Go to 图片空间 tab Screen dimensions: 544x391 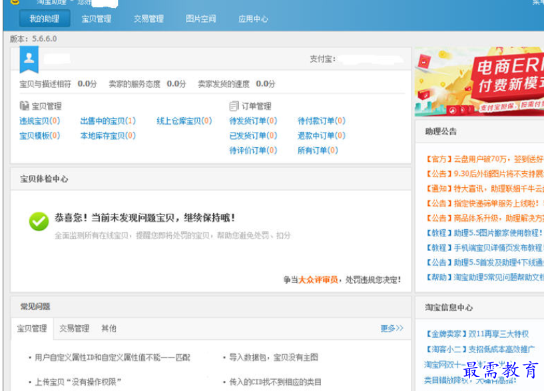tap(201, 19)
